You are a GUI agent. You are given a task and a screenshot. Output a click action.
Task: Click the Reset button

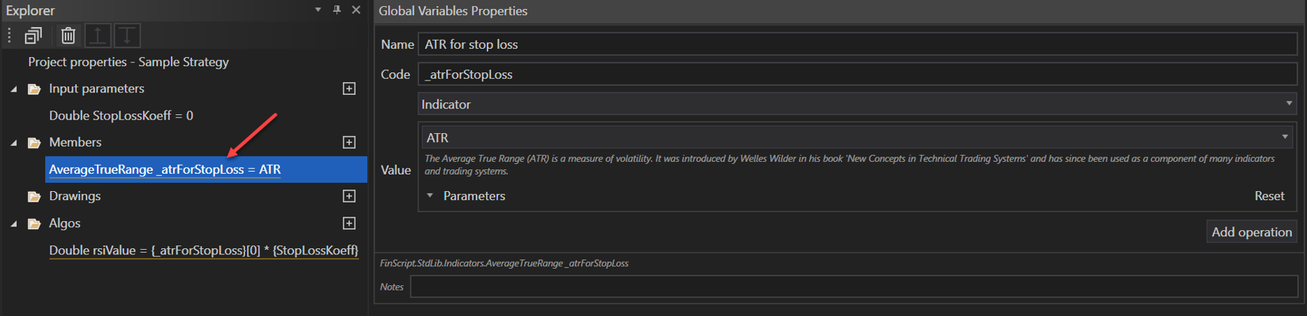pos(1269,196)
